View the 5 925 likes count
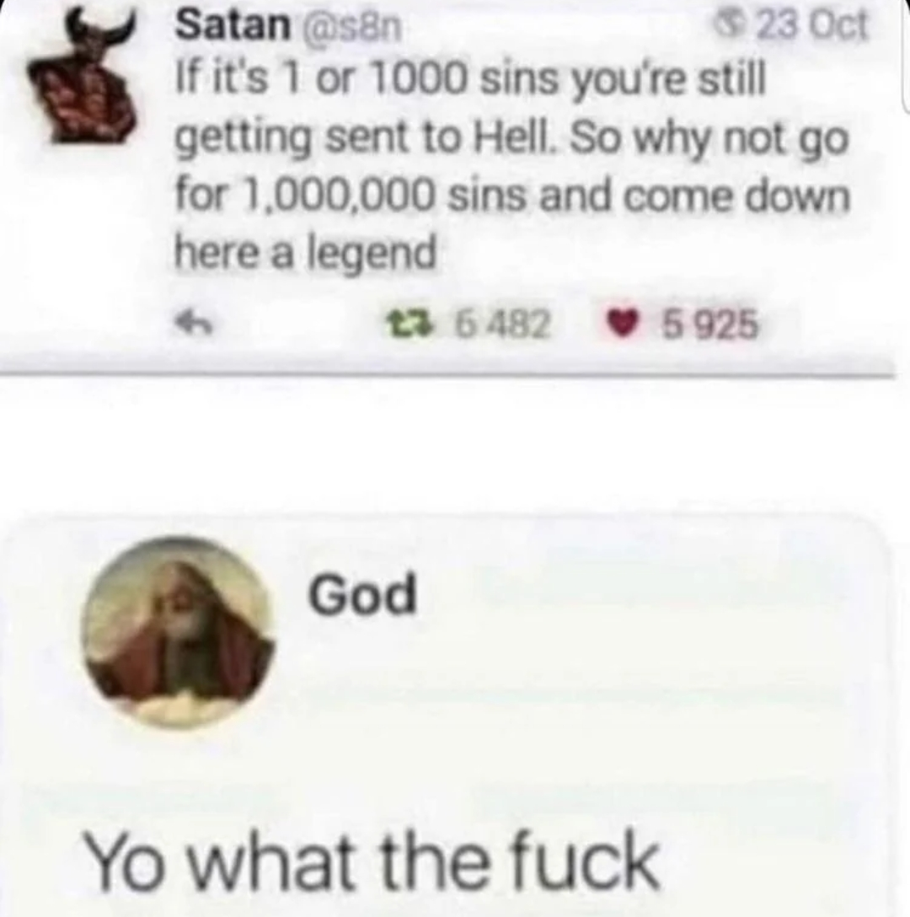Viewport: 910px width, 917px height. click(710, 325)
